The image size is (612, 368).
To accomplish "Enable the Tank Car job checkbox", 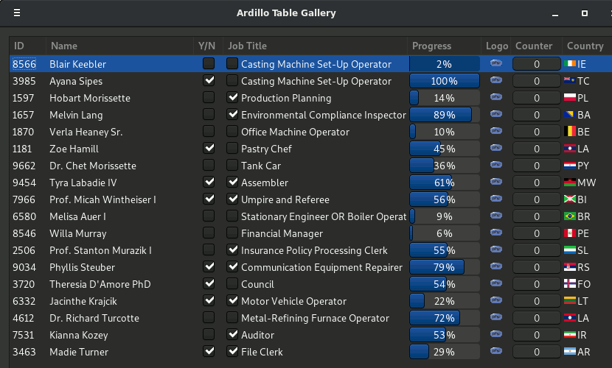I will [x=233, y=166].
